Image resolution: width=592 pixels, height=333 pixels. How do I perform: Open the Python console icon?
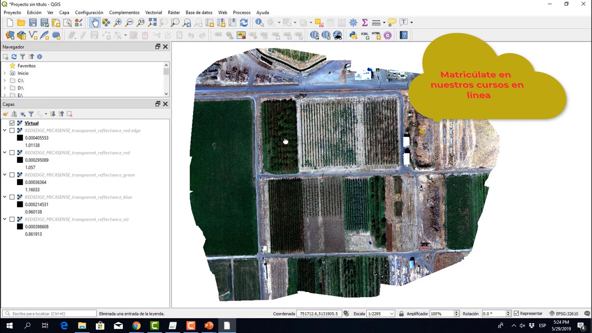(353, 35)
